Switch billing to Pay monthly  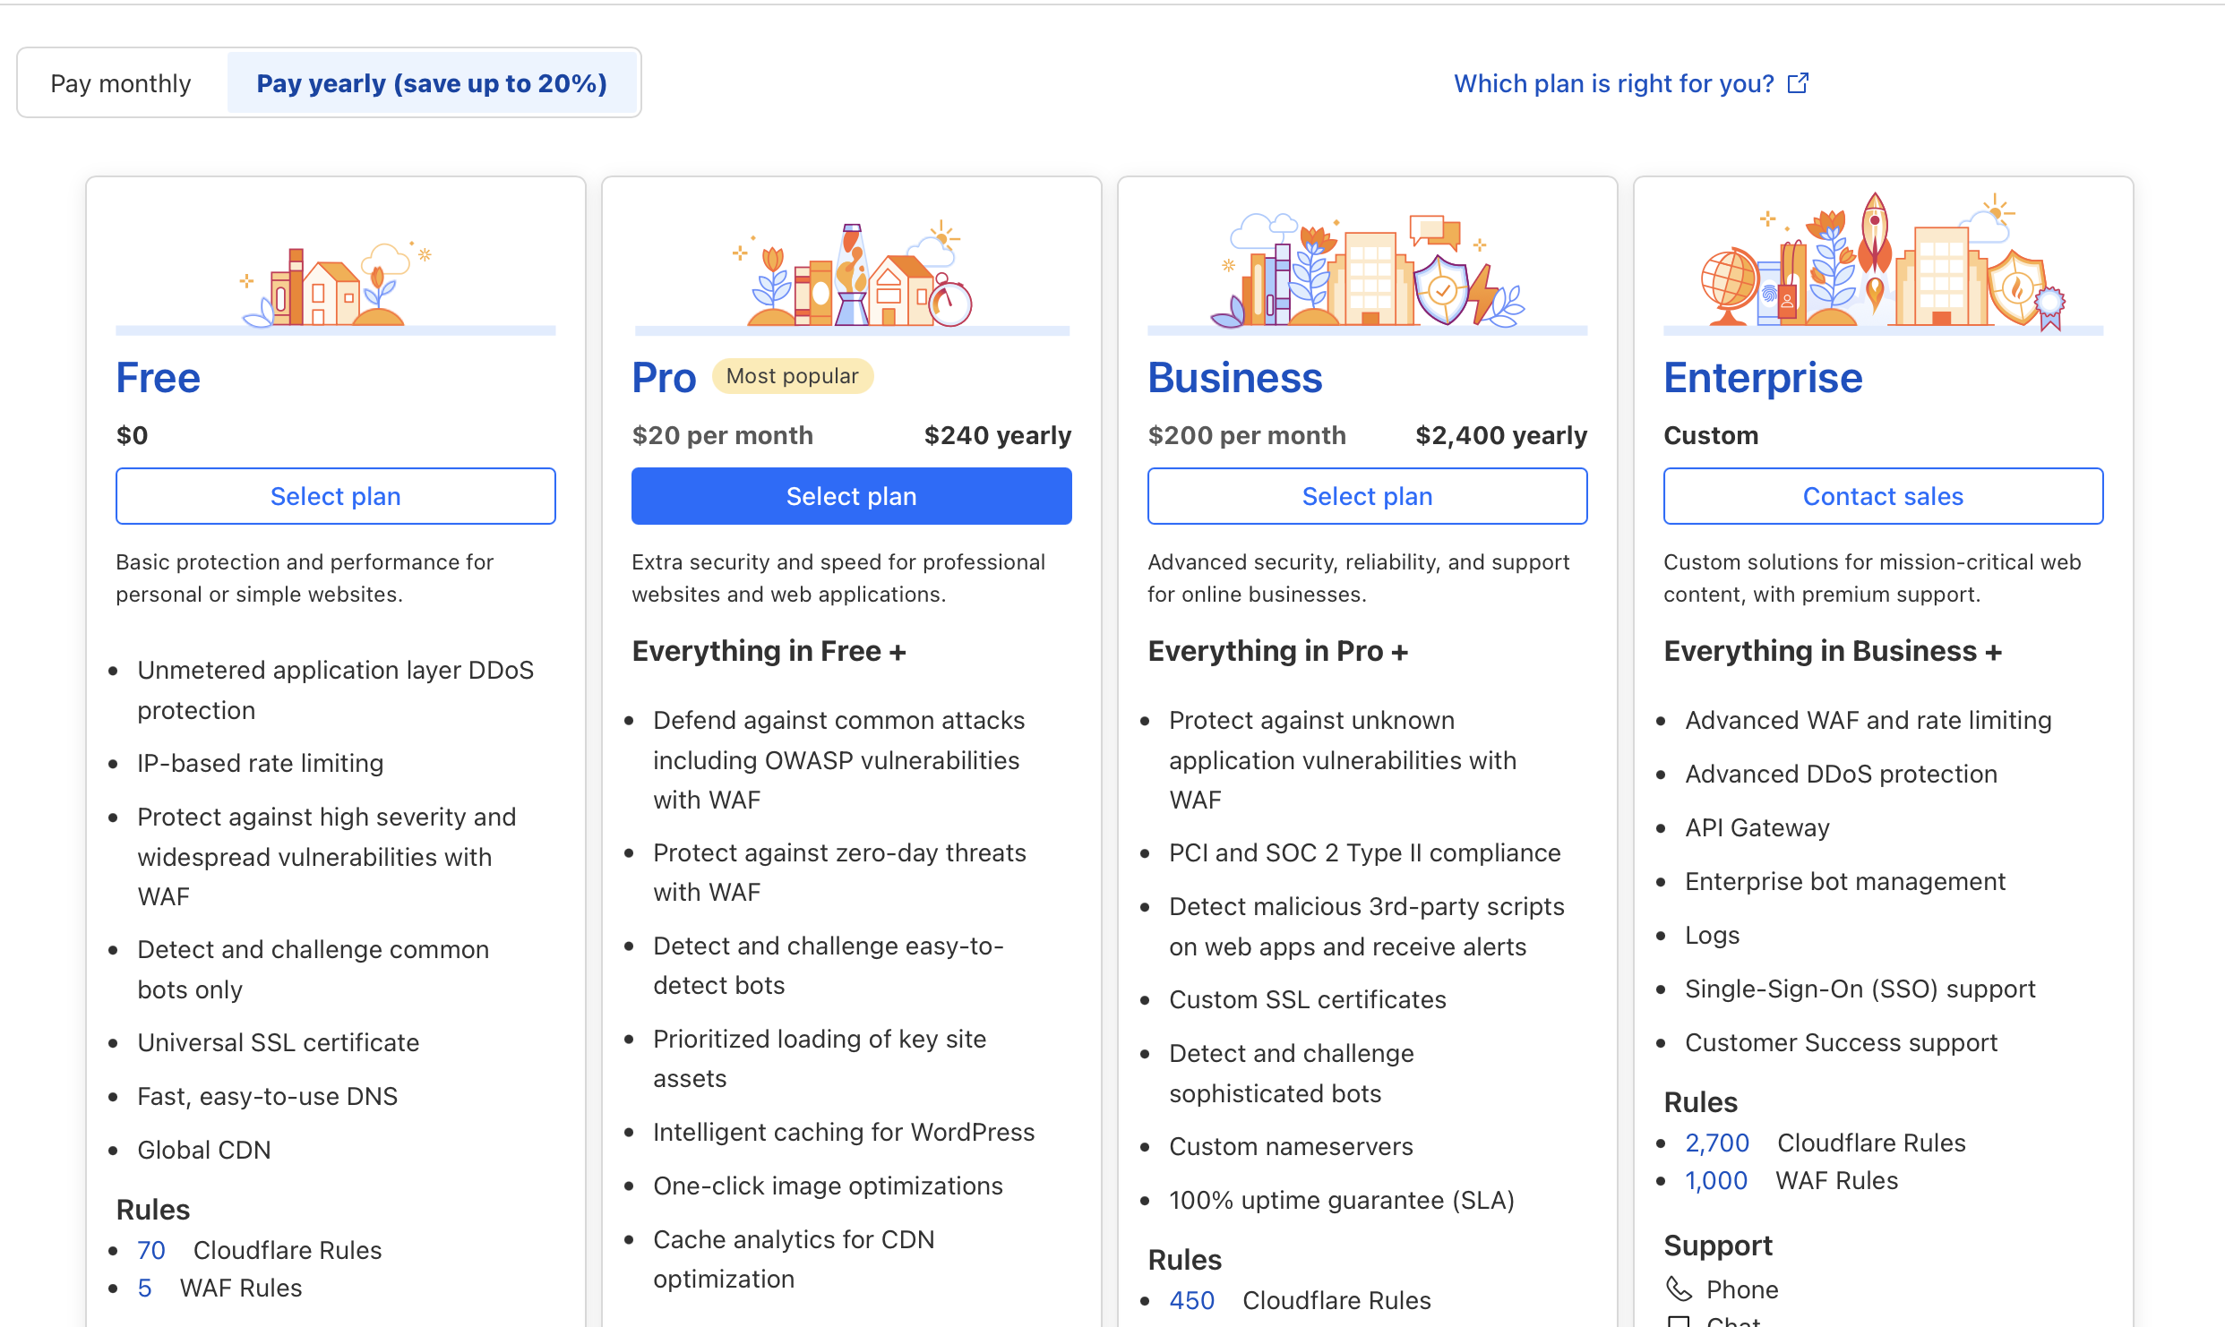click(x=121, y=83)
